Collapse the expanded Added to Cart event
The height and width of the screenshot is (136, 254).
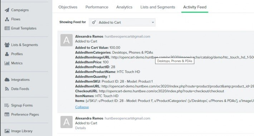82,107
